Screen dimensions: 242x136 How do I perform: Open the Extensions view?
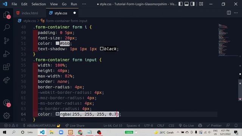(6, 67)
